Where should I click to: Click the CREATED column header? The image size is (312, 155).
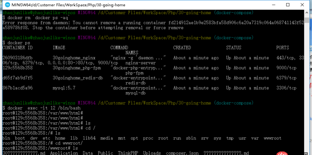(x=182, y=48)
